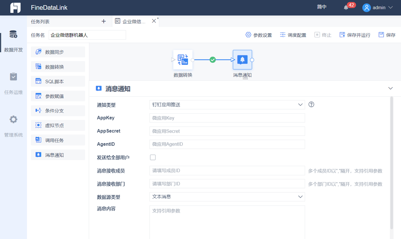Switch to the 任务列表 tab
401x239 pixels.
pos(40,22)
